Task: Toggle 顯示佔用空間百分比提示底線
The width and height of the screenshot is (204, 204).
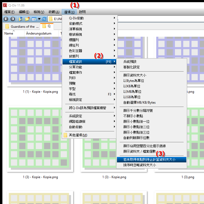Action: pyautogui.click(x=152, y=146)
